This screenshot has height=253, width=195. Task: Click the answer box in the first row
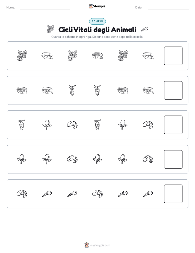[173, 56]
